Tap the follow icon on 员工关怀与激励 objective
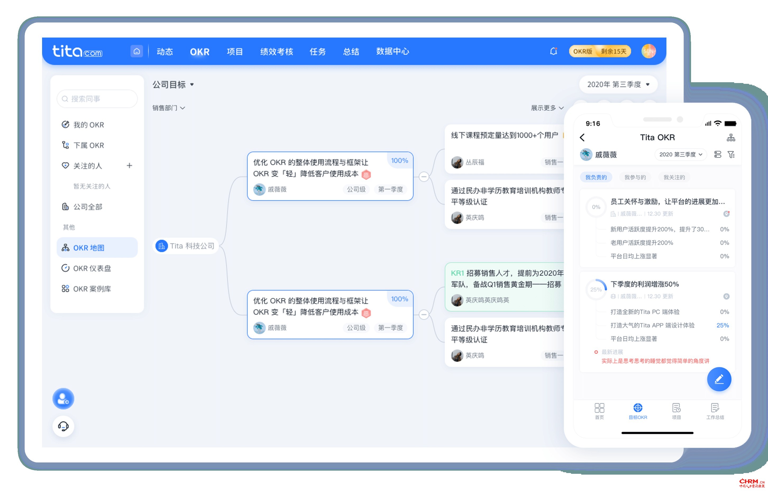 (x=726, y=214)
